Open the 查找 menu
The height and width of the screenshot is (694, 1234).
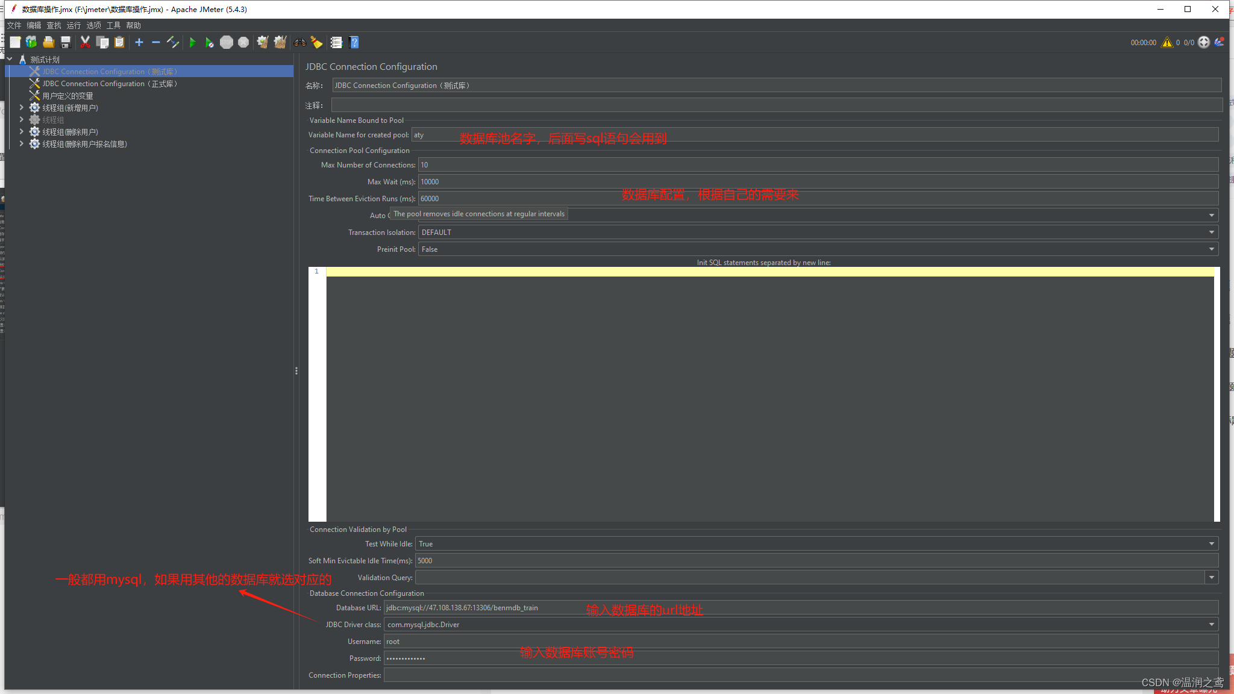(54, 25)
